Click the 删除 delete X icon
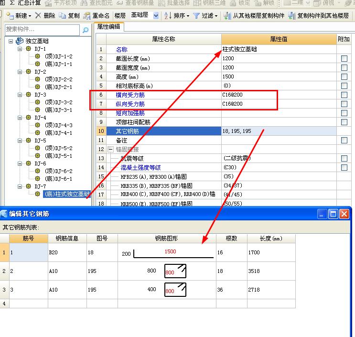Viewport: 355px width, 337px height. click(x=38, y=15)
